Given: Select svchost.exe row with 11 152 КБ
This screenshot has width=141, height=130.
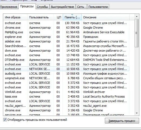Looking at the screenshot, I should [x=66, y=64].
